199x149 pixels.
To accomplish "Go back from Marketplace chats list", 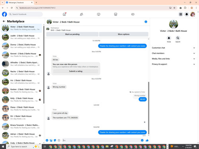I will click(4, 21).
